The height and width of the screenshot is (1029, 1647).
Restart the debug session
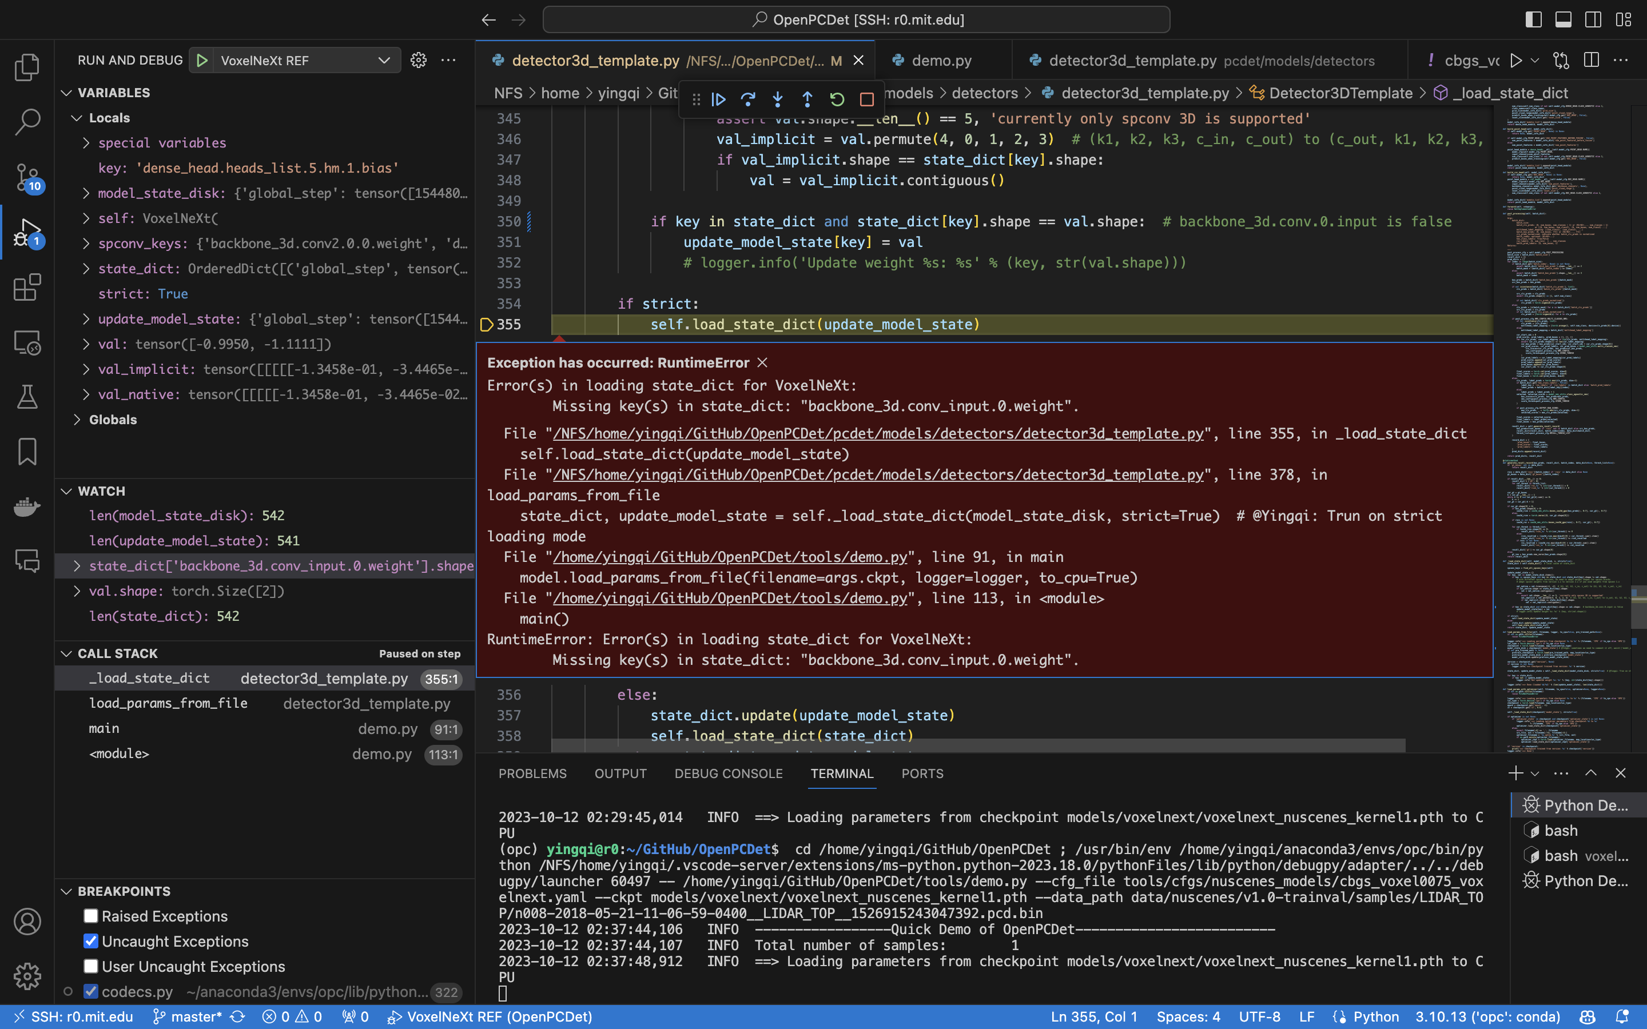coord(837,99)
